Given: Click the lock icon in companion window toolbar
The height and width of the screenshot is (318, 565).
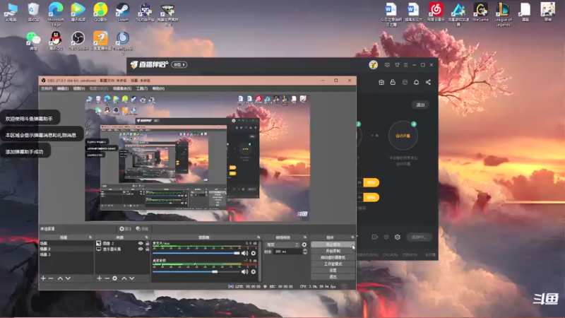Looking at the screenshot, I should point(393,82).
